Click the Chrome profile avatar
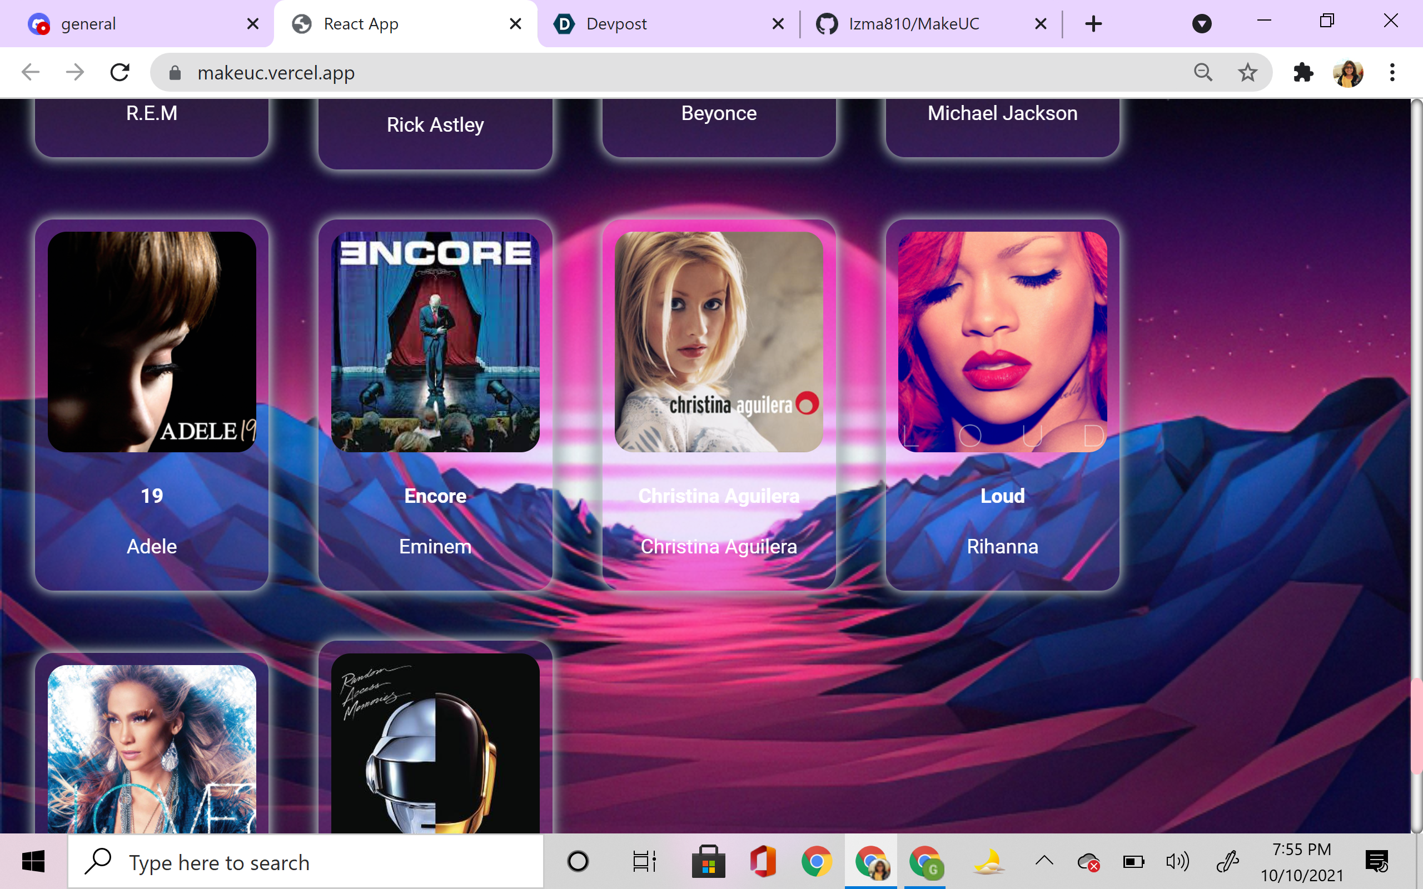 [1348, 72]
